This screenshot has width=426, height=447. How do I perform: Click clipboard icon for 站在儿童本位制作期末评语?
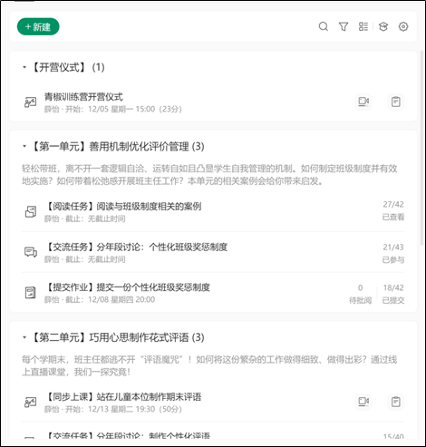pyautogui.click(x=395, y=402)
